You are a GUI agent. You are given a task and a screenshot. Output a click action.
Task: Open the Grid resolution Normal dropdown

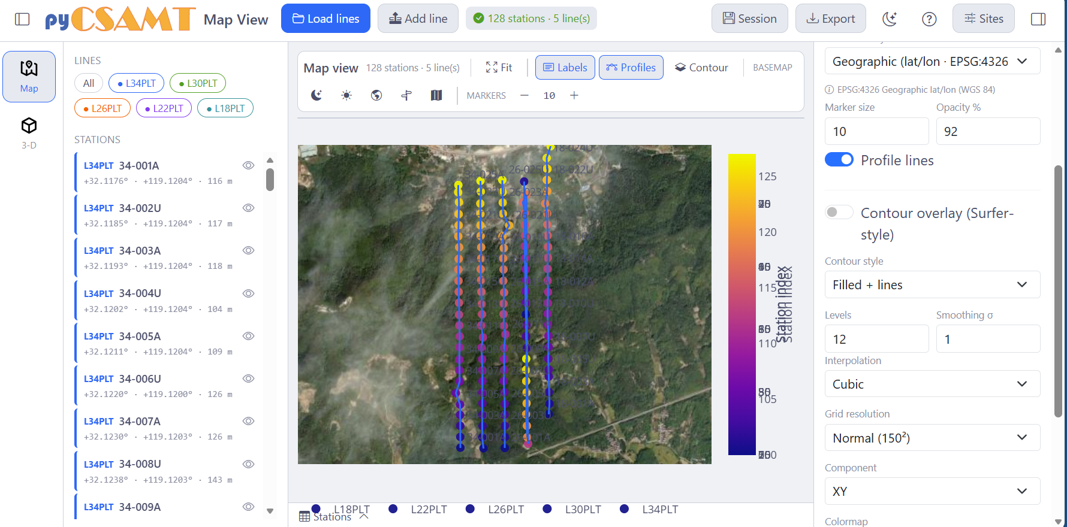tap(932, 438)
